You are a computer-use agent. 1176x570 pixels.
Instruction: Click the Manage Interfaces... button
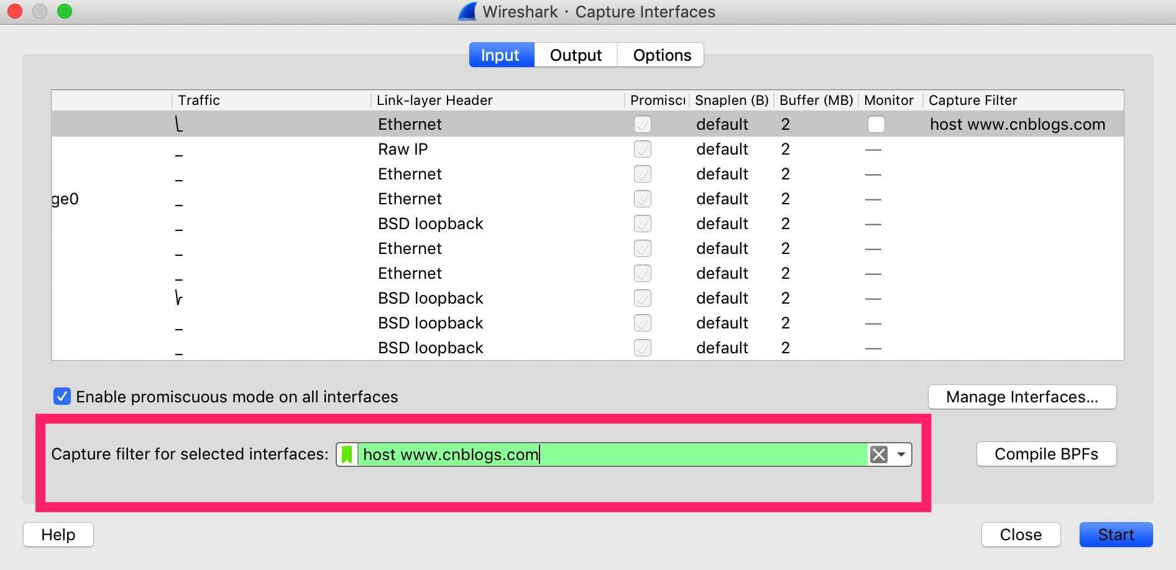[x=1022, y=397]
